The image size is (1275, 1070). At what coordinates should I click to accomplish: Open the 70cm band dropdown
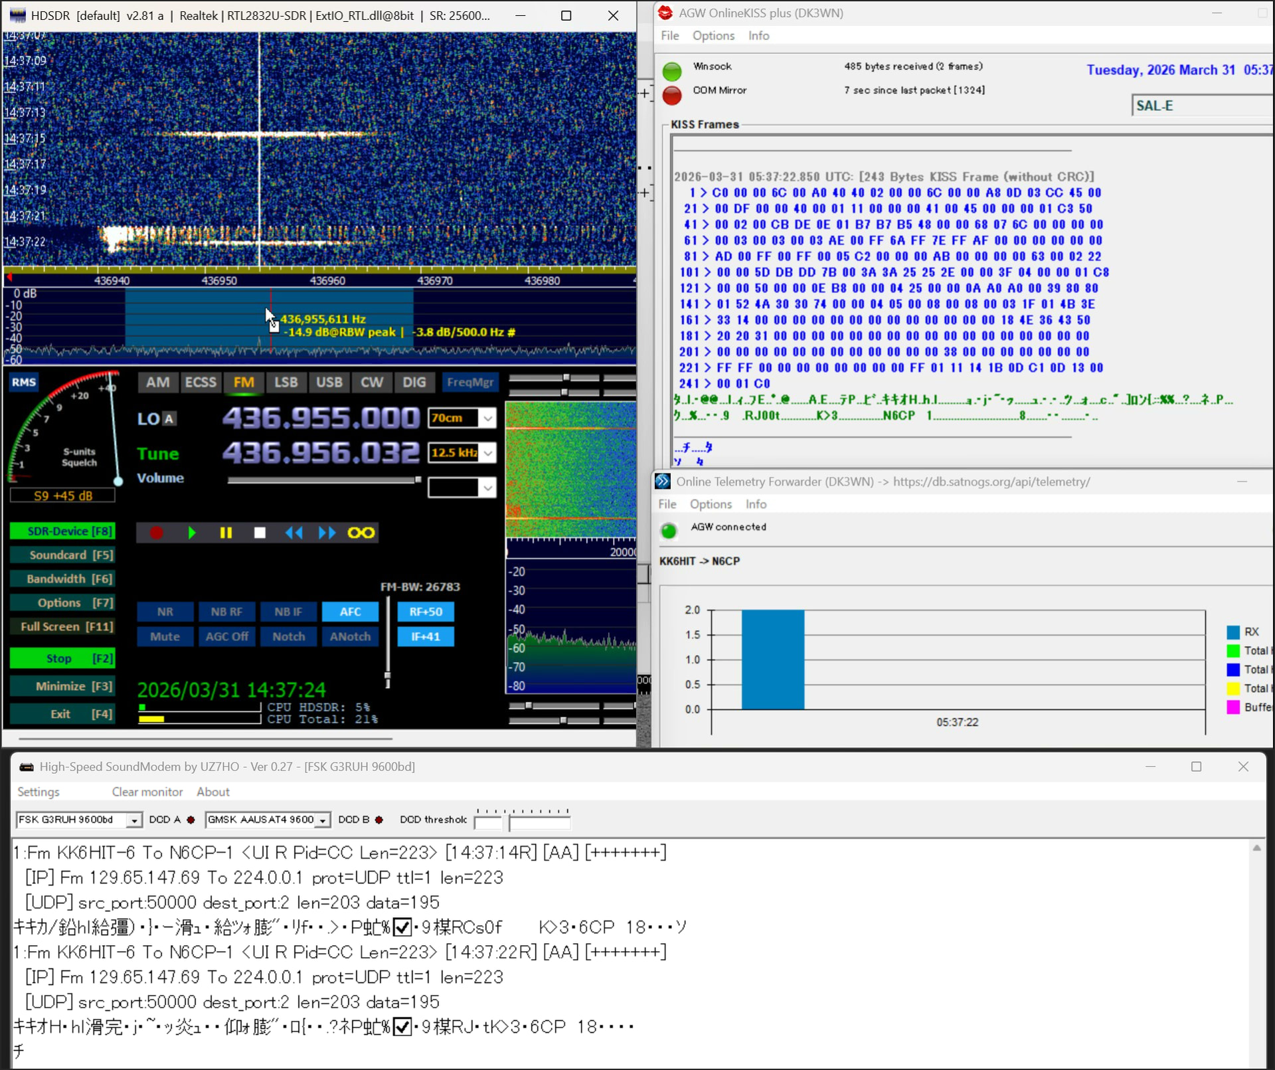point(488,418)
